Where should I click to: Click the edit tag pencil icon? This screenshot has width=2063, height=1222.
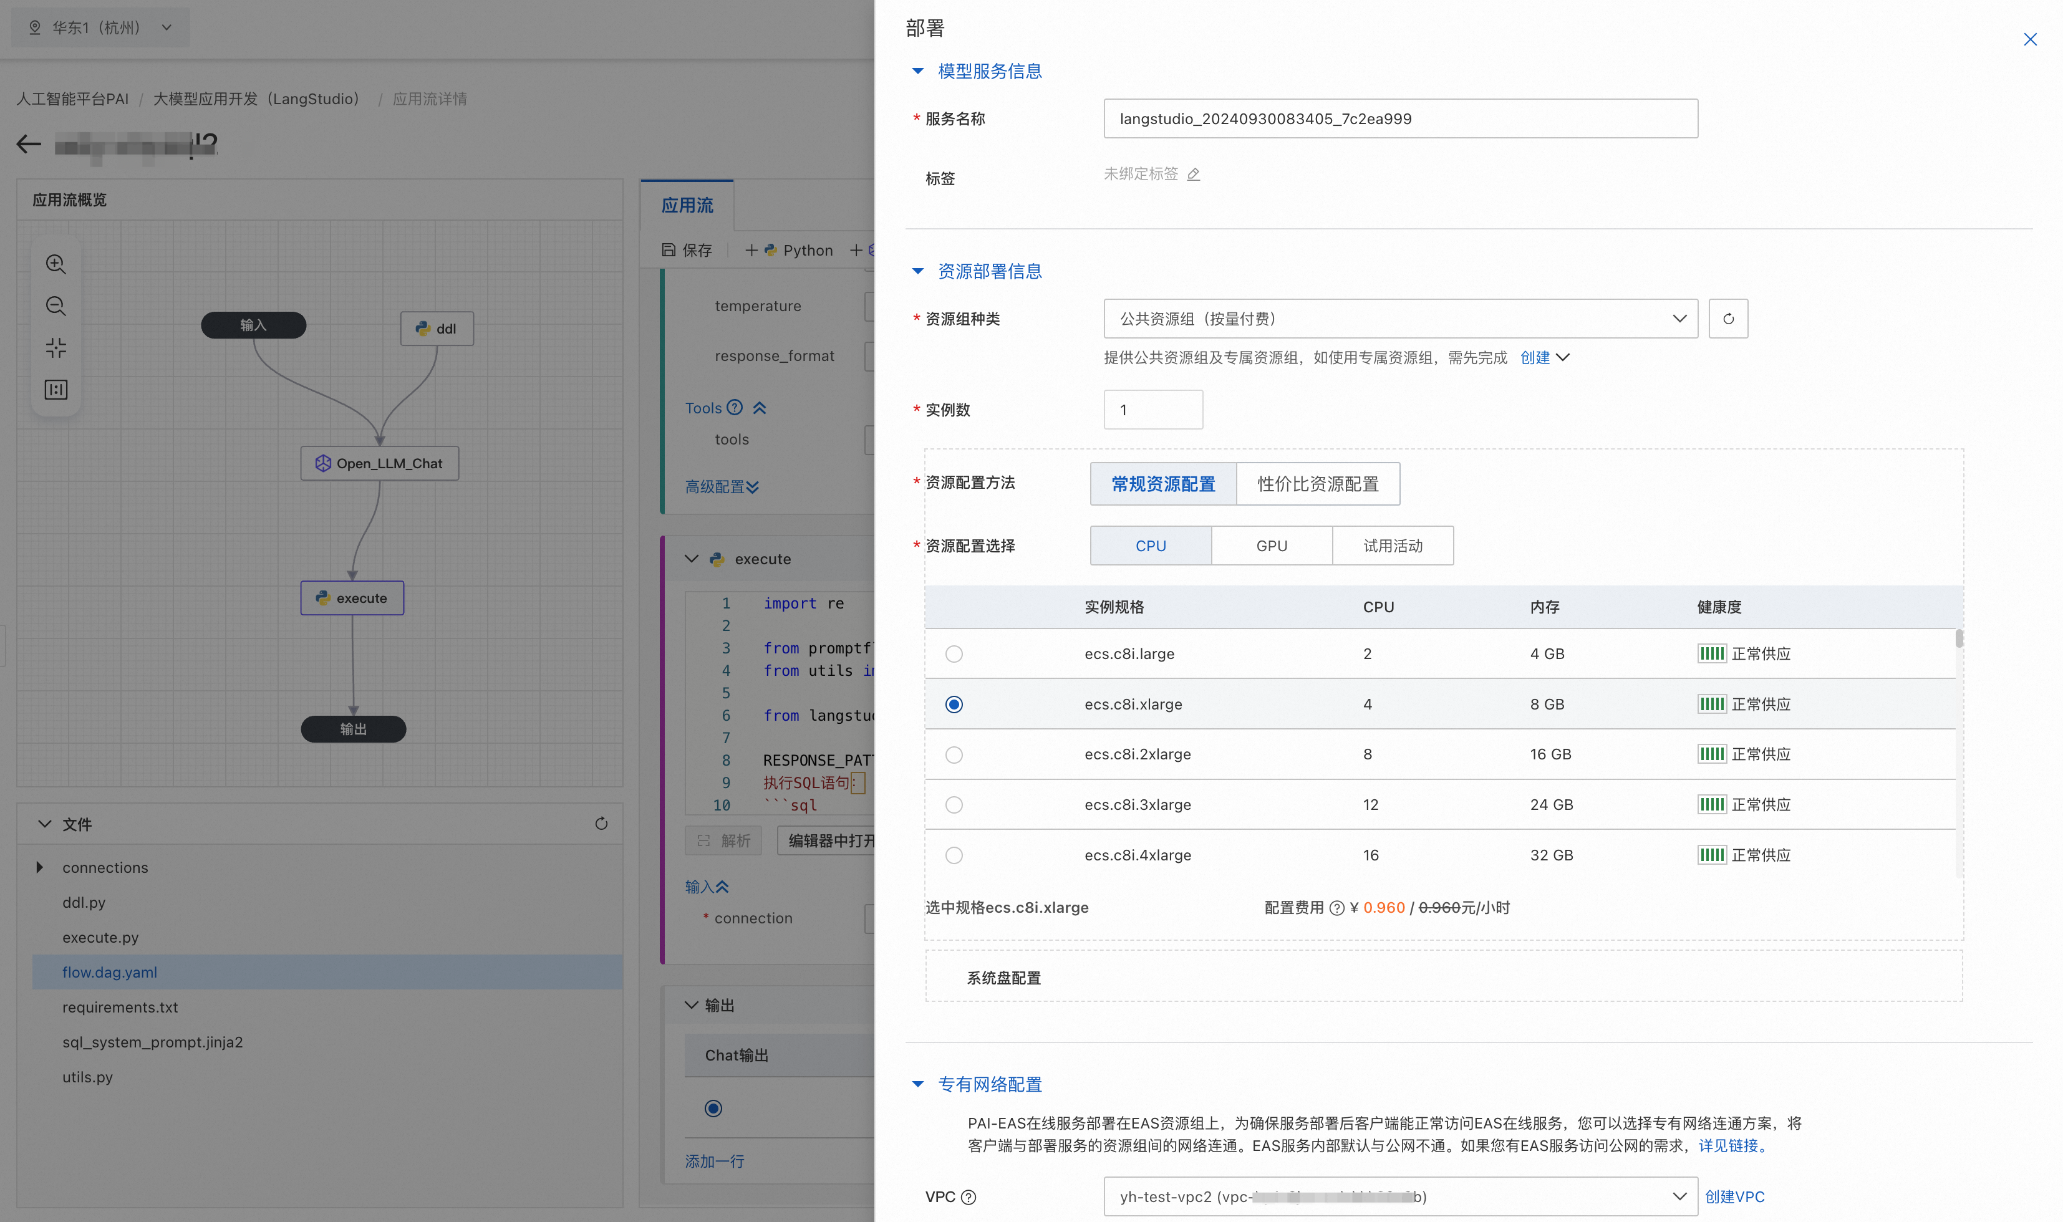[x=1193, y=174]
